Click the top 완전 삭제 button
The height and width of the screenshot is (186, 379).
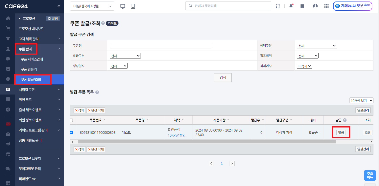[96, 110]
